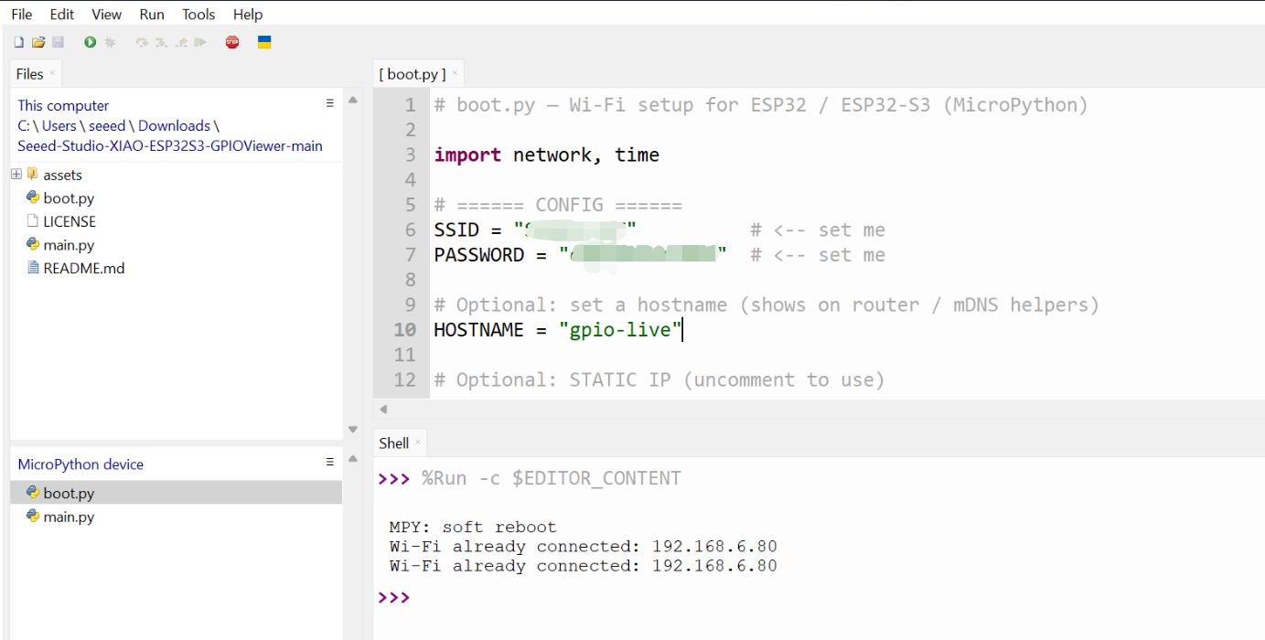Screen dimensions: 1265x640
Task: Click the Downloads path segment link
Action: [x=174, y=126]
